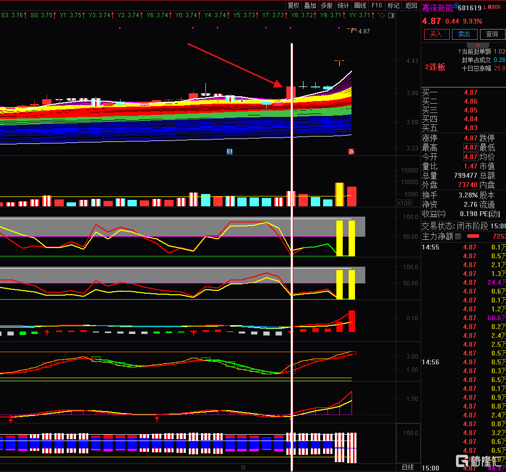Click the 当前封单额 label
Viewport: 506px width, 472px height.
tap(476, 52)
